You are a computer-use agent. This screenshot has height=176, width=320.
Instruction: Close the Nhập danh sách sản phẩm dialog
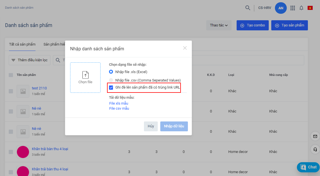[x=185, y=48]
